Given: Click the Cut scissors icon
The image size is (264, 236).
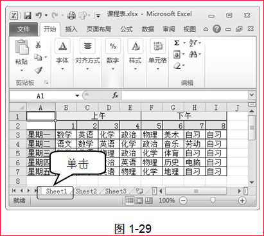Looking at the screenshot, I should pyautogui.click(x=38, y=44).
